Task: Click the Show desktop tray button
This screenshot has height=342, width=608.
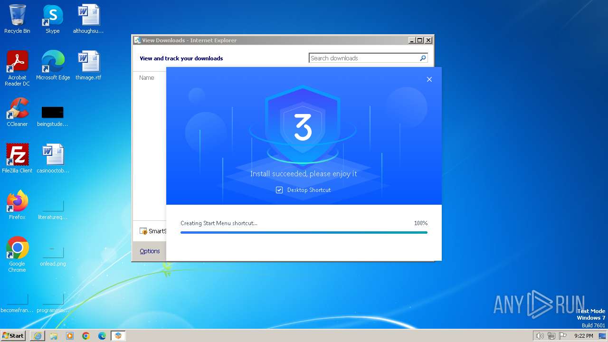Action: [x=602, y=336]
